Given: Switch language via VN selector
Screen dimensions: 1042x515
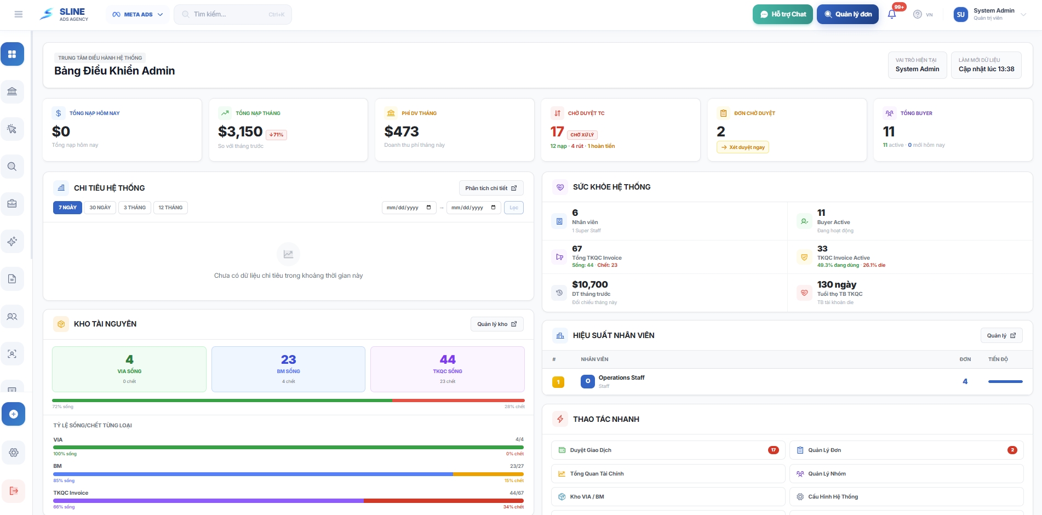Looking at the screenshot, I should [929, 15].
